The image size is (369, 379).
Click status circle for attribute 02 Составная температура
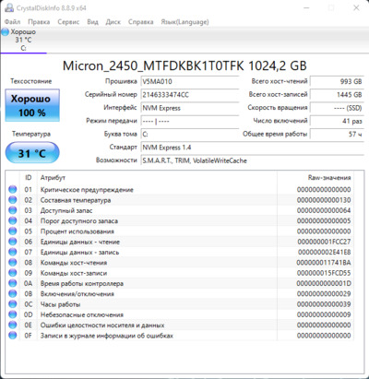[x=13, y=200]
